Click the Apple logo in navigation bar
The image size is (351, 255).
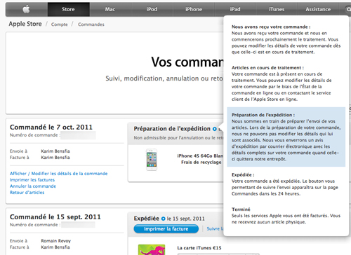pyautogui.click(x=26, y=9)
